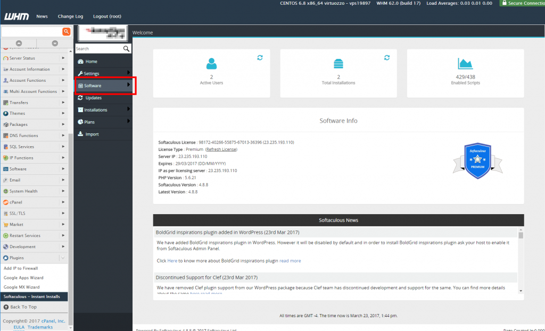Click the orange WHM search button

(x=66, y=31)
